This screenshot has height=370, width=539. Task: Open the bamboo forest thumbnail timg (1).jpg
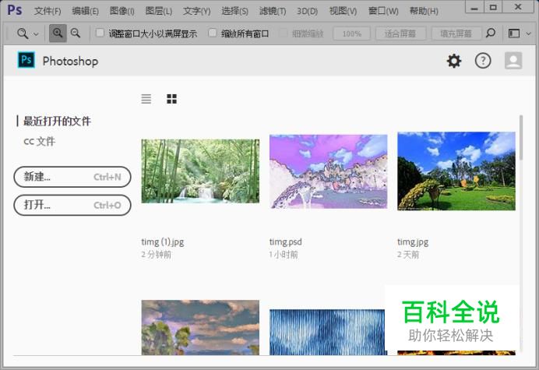[200, 171]
